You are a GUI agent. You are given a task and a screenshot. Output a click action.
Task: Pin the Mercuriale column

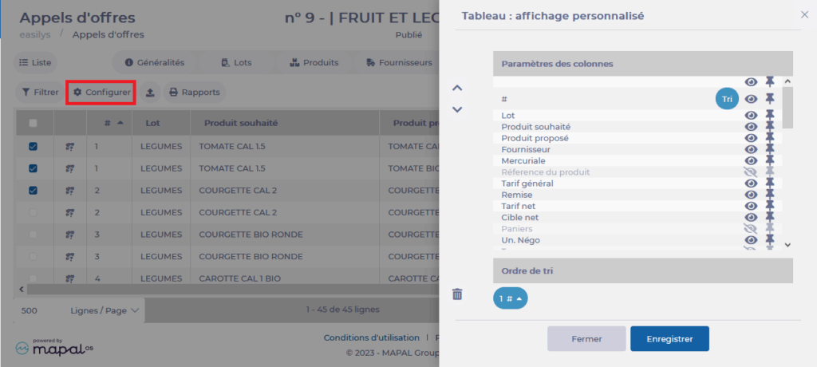[770, 160]
